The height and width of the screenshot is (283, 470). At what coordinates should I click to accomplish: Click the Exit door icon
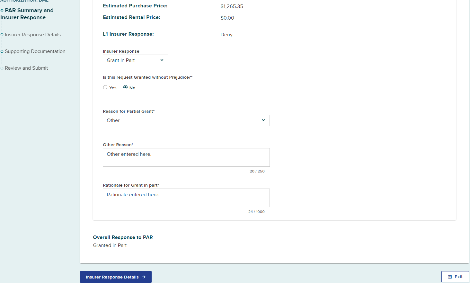450,277
